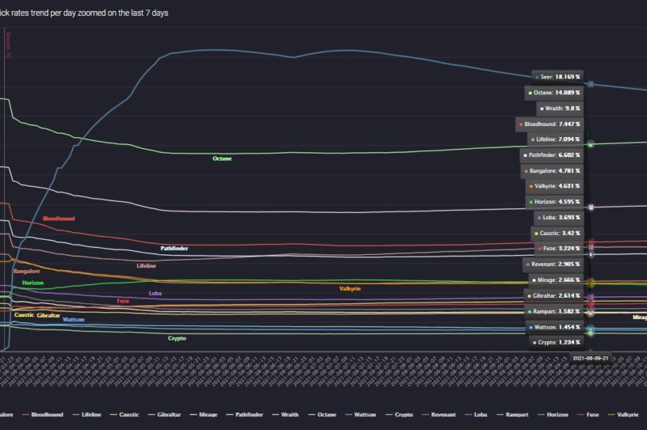Screen dimensions: 647x430
Task: Click the green Octane label on the chart line
Action: pos(222,158)
